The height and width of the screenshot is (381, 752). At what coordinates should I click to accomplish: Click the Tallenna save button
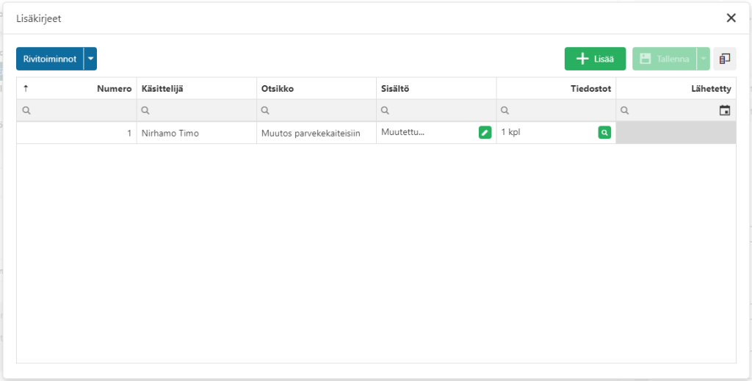click(x=665, y=59)
